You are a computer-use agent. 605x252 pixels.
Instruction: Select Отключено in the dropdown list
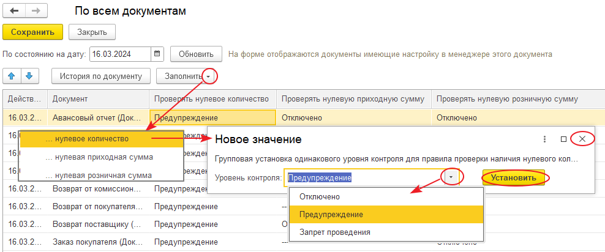(x=318, y=197)
